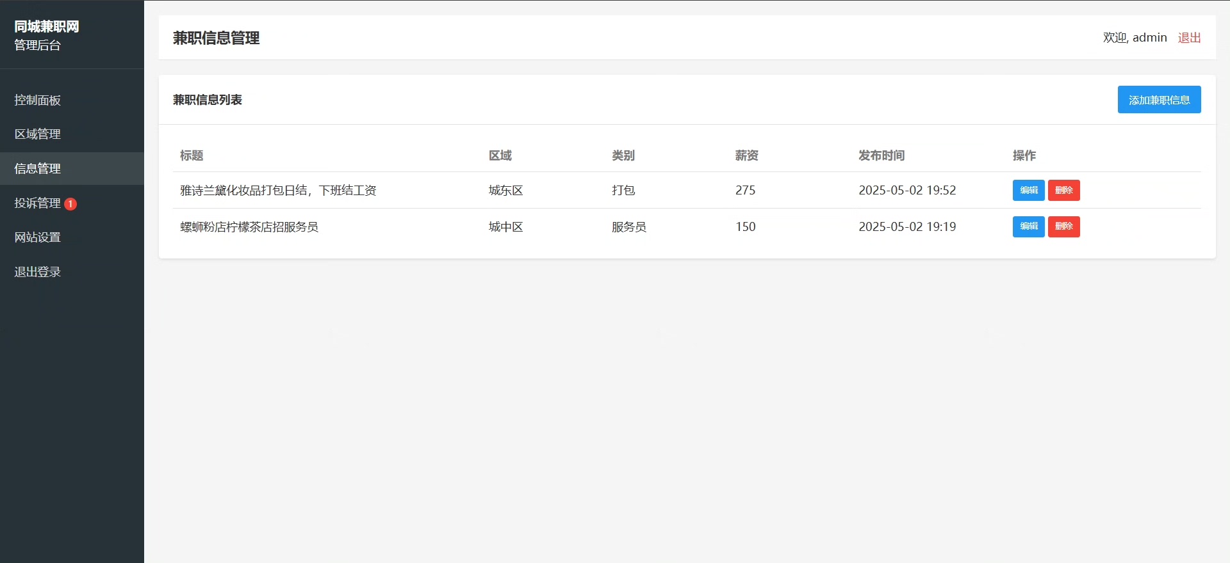This screenshot has height=563, width=1230.
Task: Edit the 雅诗兰黛化妆品打包 listing
Action: click(x=1028, y=190)
